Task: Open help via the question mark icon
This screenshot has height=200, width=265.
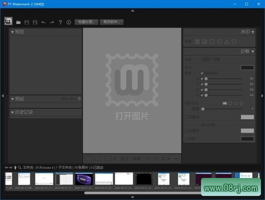Action: (x=60, y=22)
